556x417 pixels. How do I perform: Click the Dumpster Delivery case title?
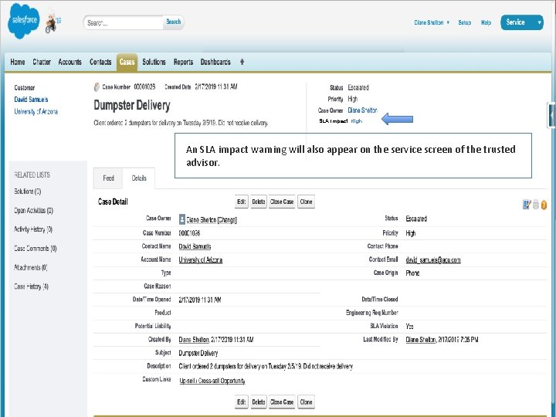(132, 105)
